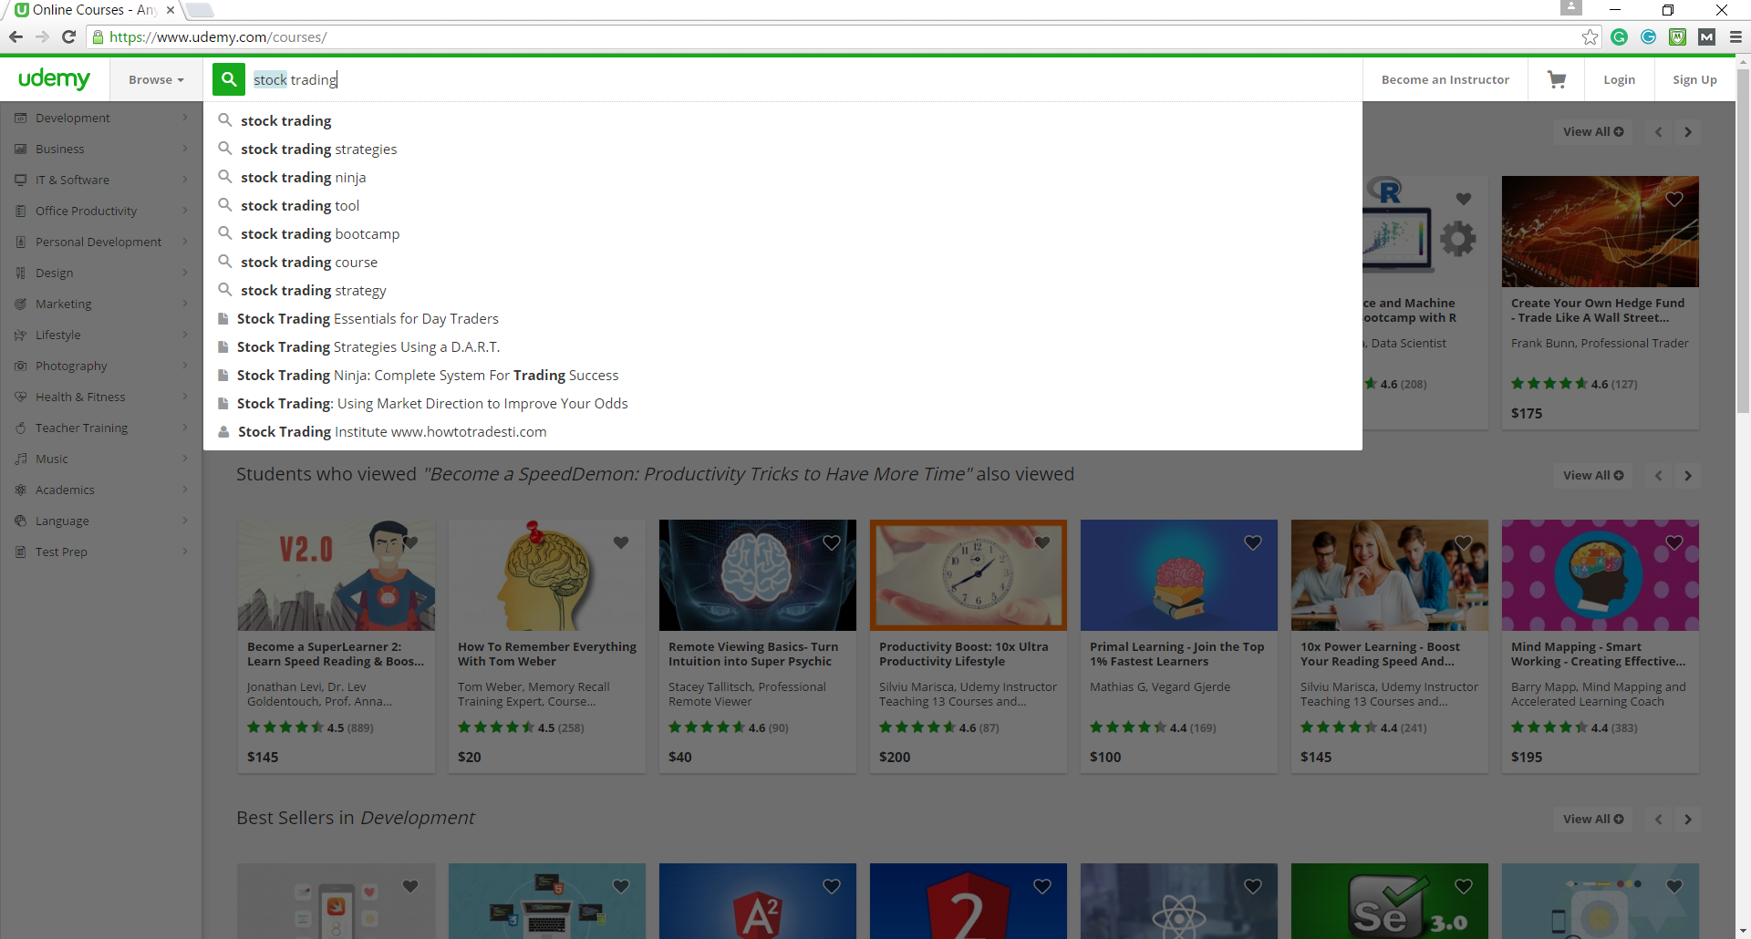Screen dimensions: 1751x939
Task: Click the M extension icon in Chrome toolbar
Action: (x=1706, y=36)
